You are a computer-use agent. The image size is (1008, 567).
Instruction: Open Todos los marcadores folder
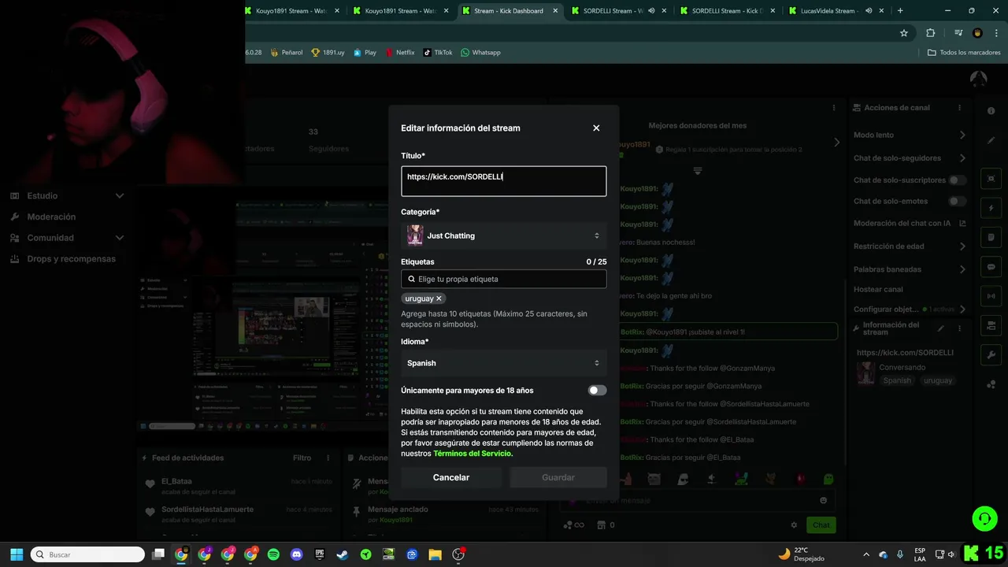964,53
